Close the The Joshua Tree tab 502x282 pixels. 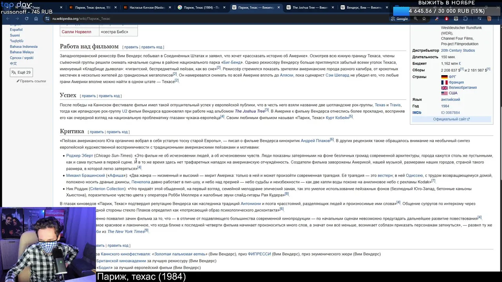click(333, 7)
